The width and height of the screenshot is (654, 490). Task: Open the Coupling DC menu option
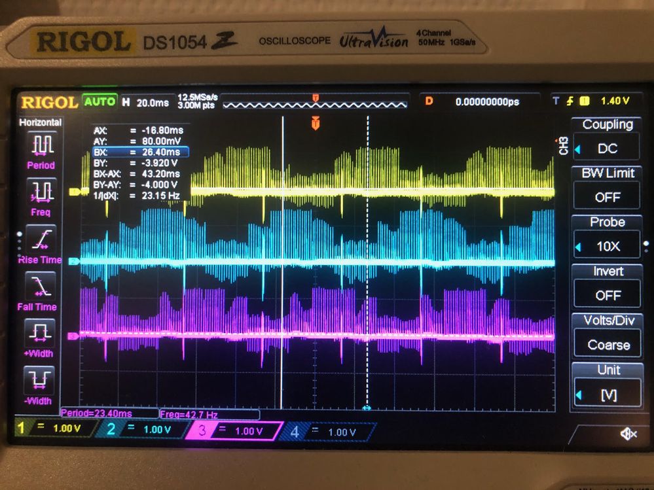(x=607, y=148)
